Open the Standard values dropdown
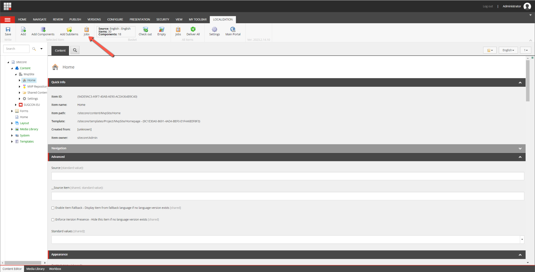This screenshot has height=272, width=535. (x=522, y=240)
